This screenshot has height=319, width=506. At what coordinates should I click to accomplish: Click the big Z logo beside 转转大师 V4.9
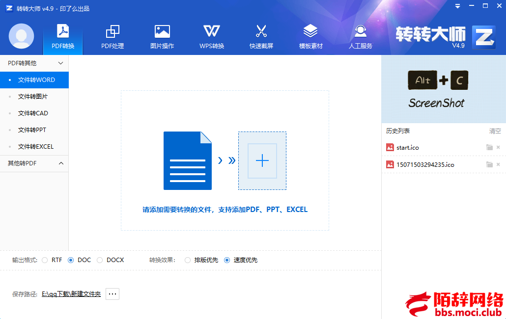click(x=483, y=37)
